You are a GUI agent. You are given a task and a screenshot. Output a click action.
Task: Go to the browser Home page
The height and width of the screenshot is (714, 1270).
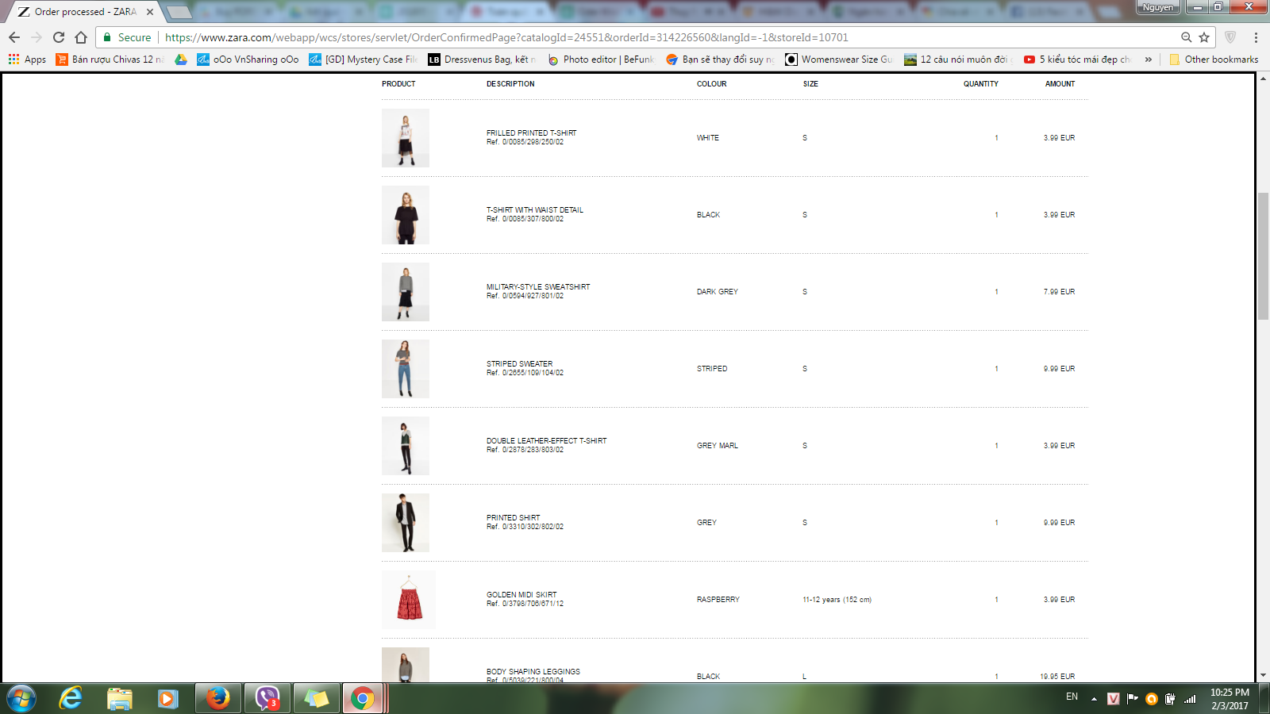click(x=81, y=37)
